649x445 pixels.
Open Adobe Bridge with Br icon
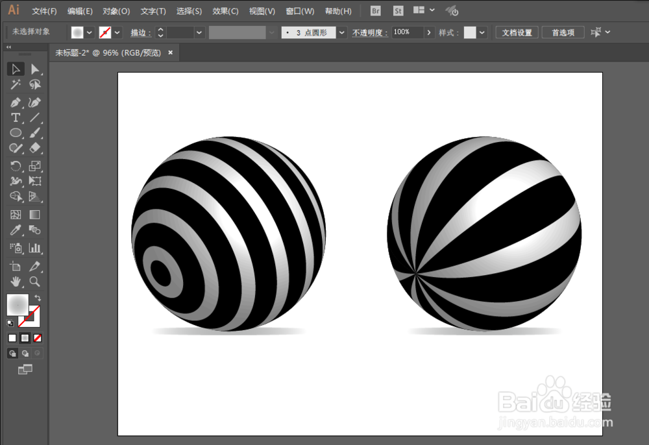pyautogui.click(x=375, y=11)
